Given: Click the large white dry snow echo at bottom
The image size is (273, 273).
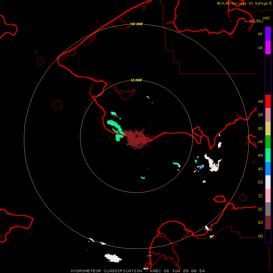Looking at the screenshot, I should 113,258.
